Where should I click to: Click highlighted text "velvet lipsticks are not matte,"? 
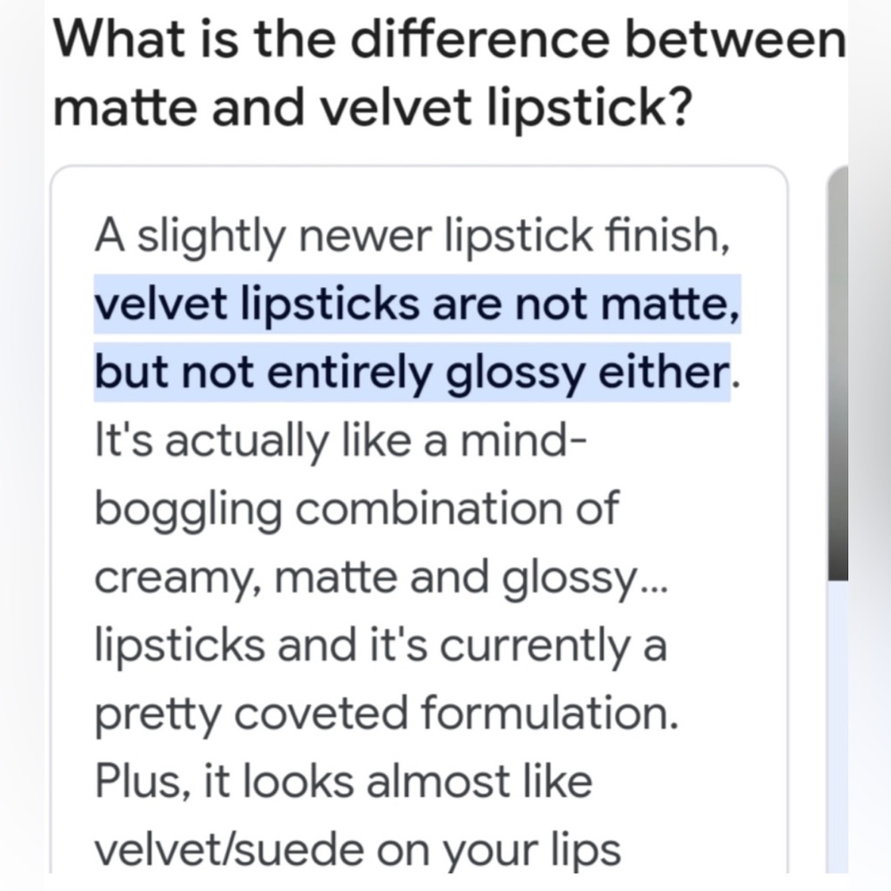click(417, 305)
